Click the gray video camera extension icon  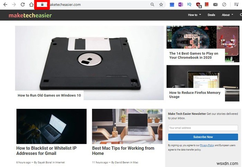click(215, 5)
